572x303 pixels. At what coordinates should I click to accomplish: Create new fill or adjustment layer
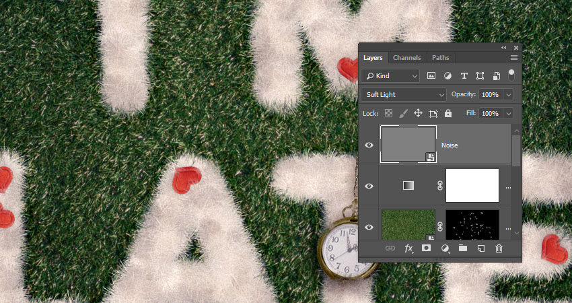coord(445,248)
